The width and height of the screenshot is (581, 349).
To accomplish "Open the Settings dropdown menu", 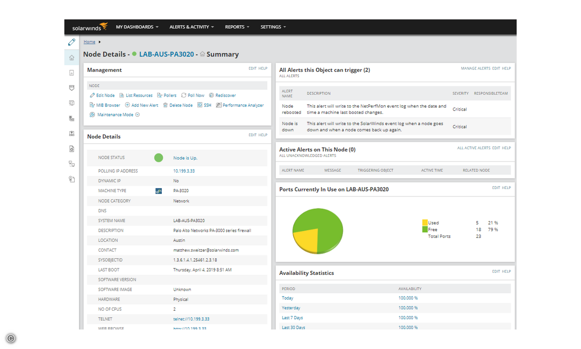I will tap(273, 27).
